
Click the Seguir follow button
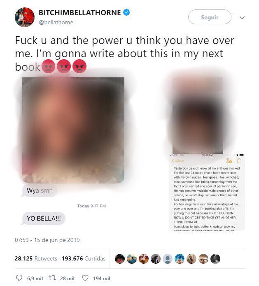[x=210, y=17]
